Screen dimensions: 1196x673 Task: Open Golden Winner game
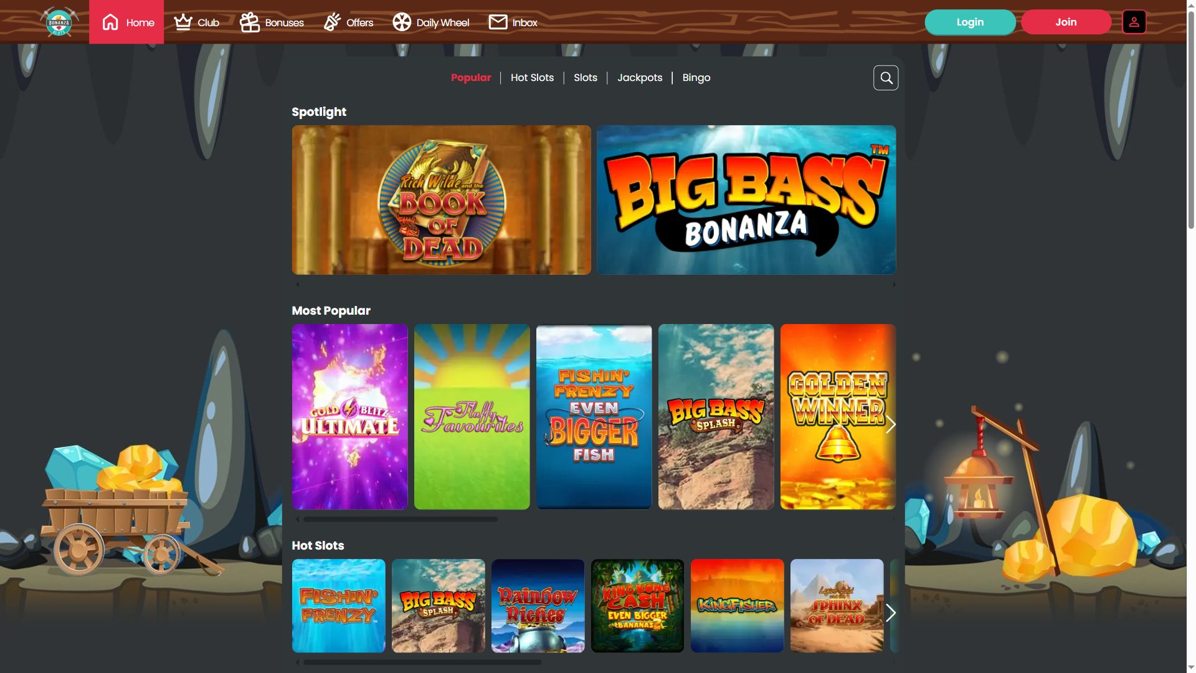click(x=838, y=417)
